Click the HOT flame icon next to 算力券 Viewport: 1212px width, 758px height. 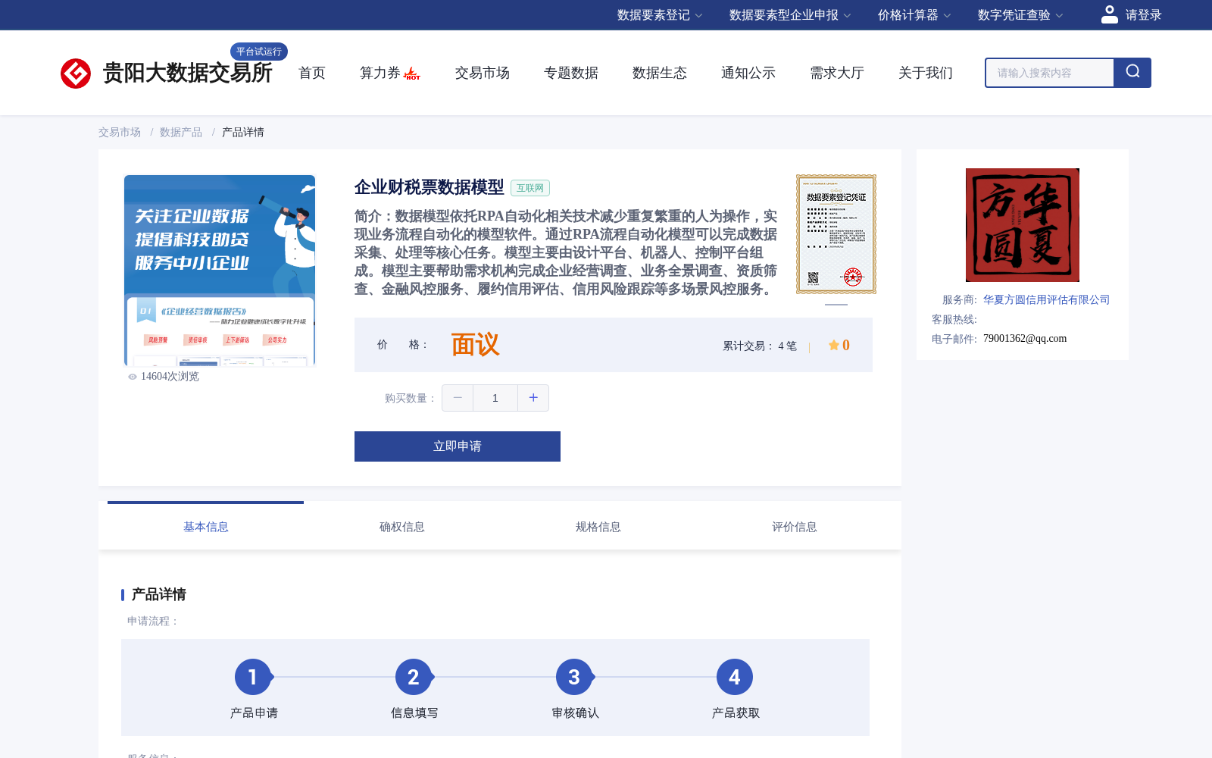coord(412,74)
